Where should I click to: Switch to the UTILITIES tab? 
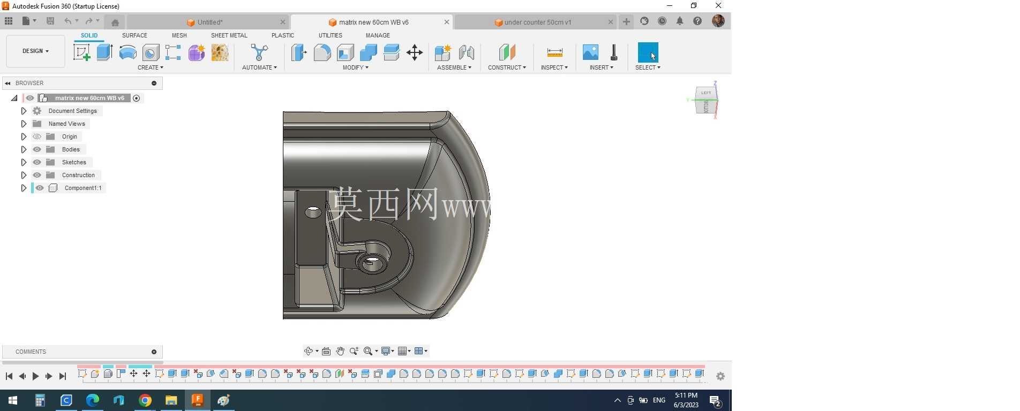pos(331,35)
